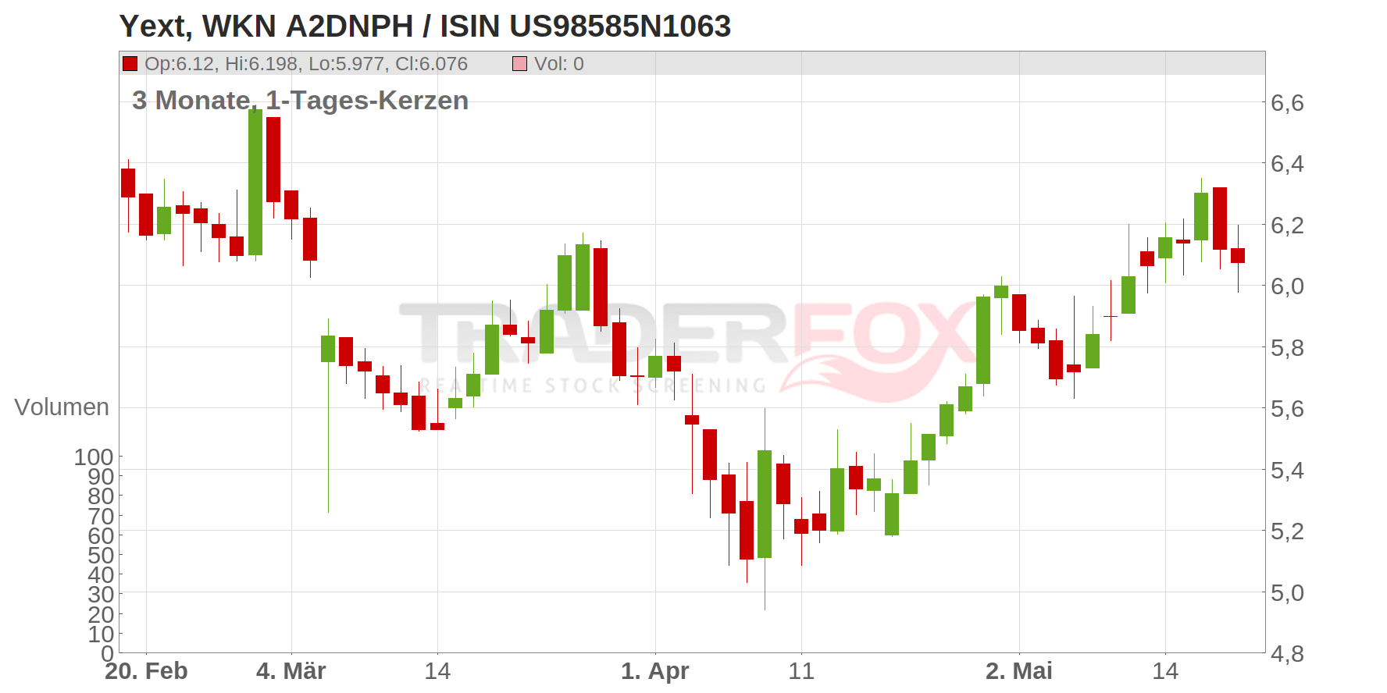The height and width of the screenshot is (693, 1387).
Task: Click the 5,0 price axis label
Action: (x=1287, y=593)
